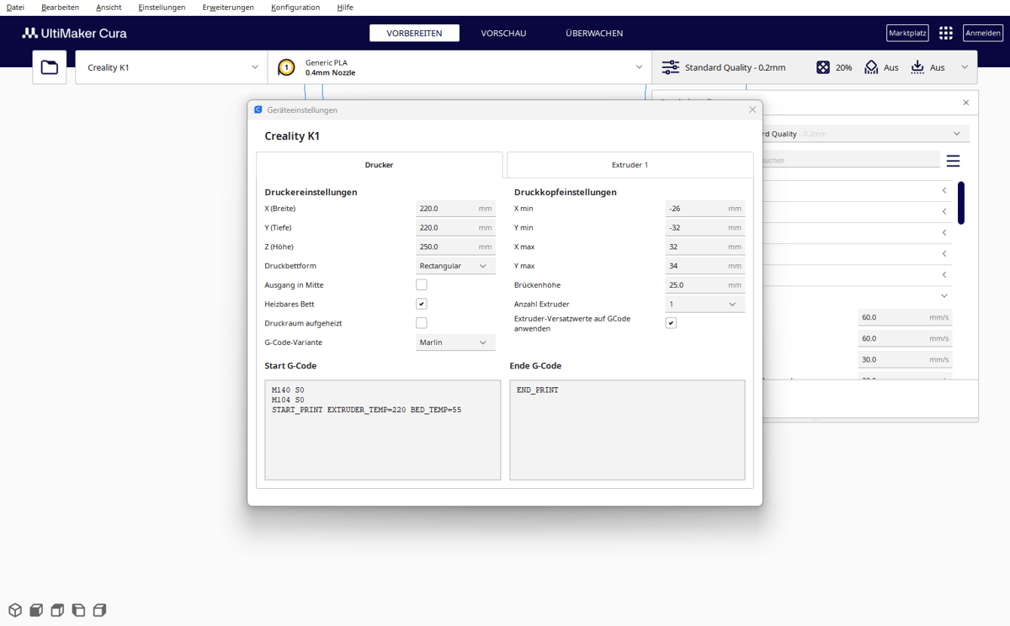Open the Konfiguration menu

coord(295,7)
